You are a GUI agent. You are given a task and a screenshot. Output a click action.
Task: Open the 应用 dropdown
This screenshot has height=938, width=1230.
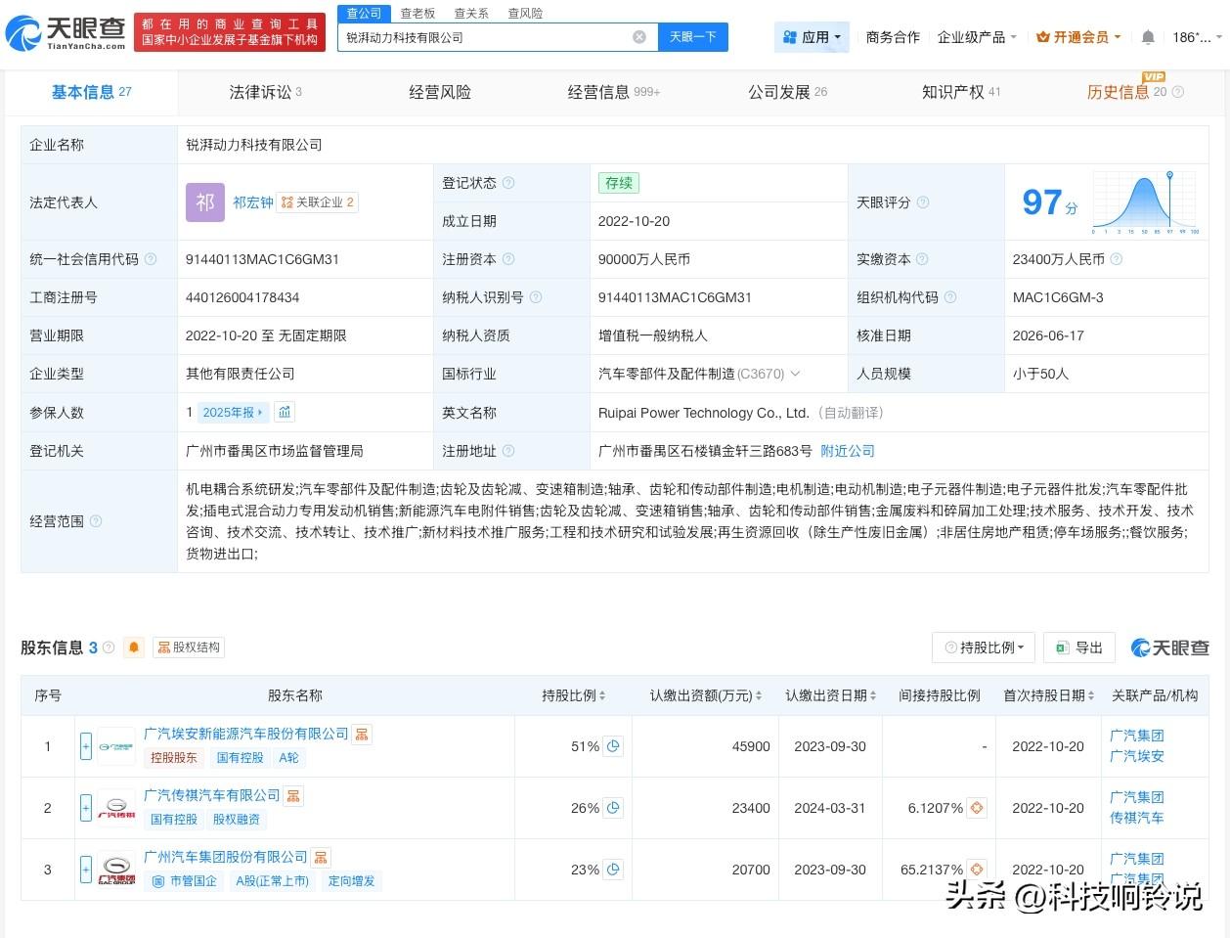(813, 37)
